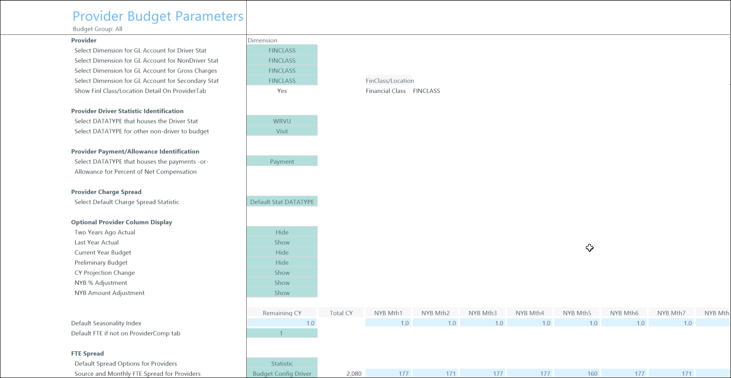The width and height of the screenshot is (731, 378).
Task: Toggle NYB % Adjustment column display
Action: 282,283
